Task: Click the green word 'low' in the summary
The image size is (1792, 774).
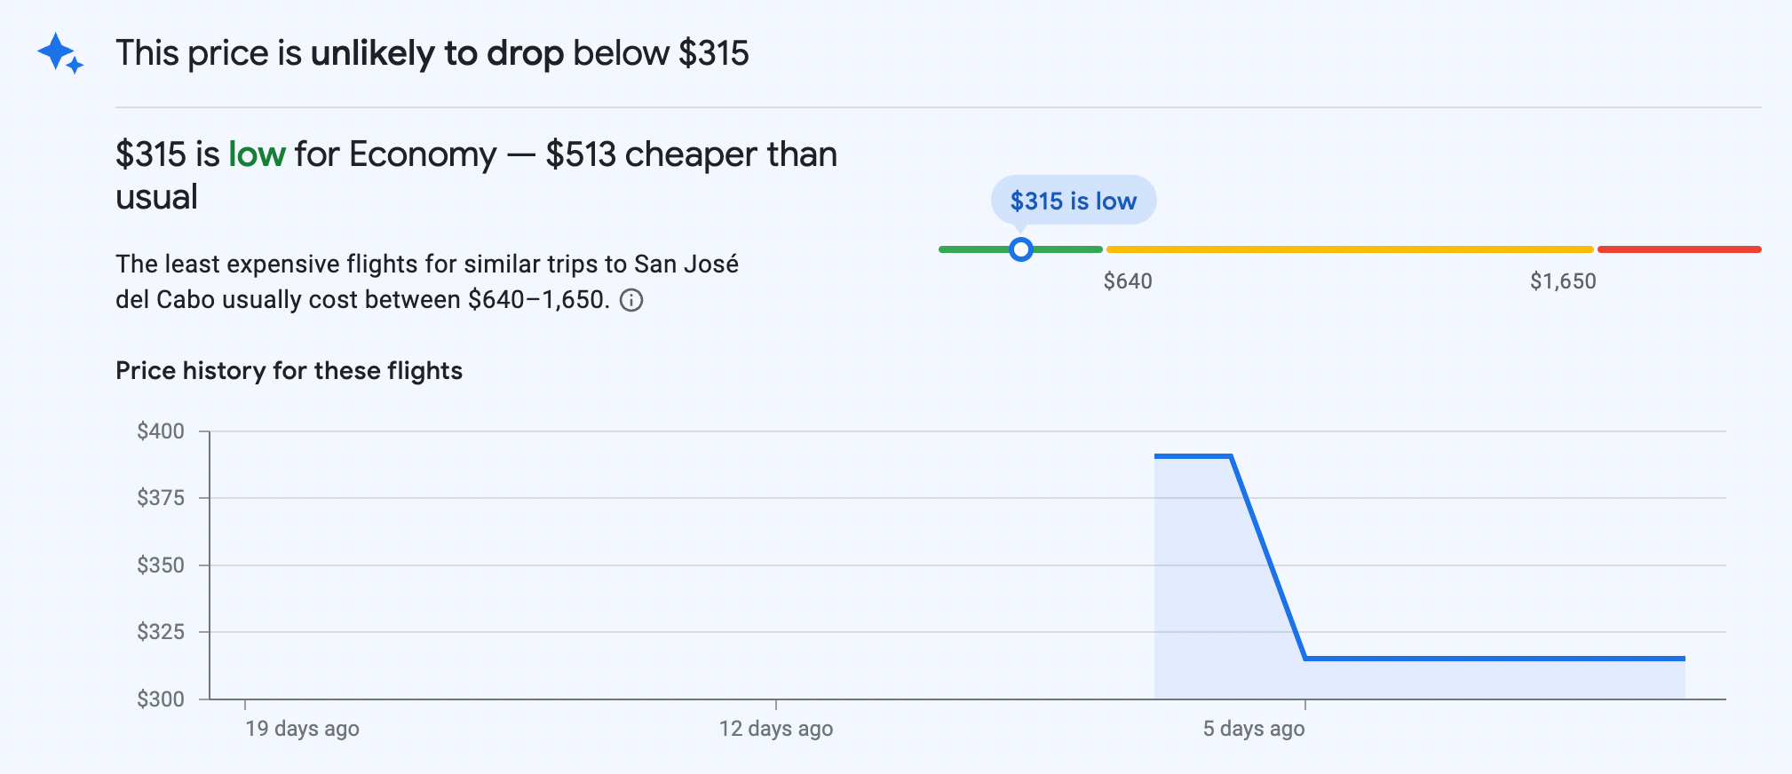Action: coord(257,154)
